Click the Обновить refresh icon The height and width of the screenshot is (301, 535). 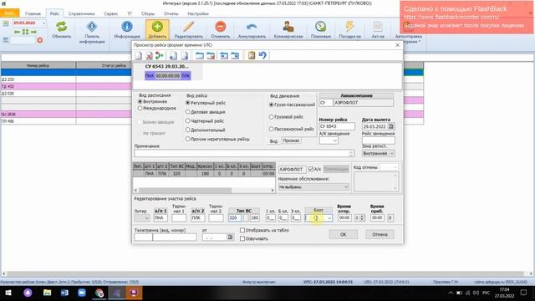point(61,27)
